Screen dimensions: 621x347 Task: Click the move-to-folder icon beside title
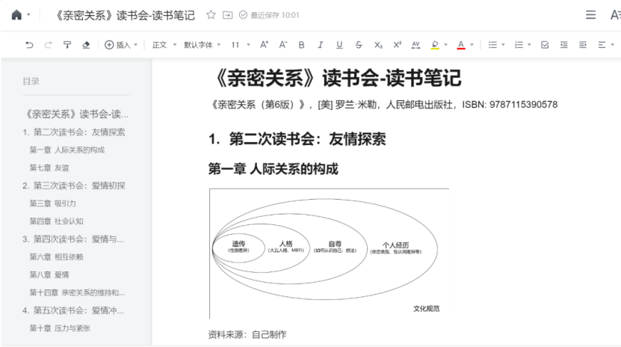(227, 15)
